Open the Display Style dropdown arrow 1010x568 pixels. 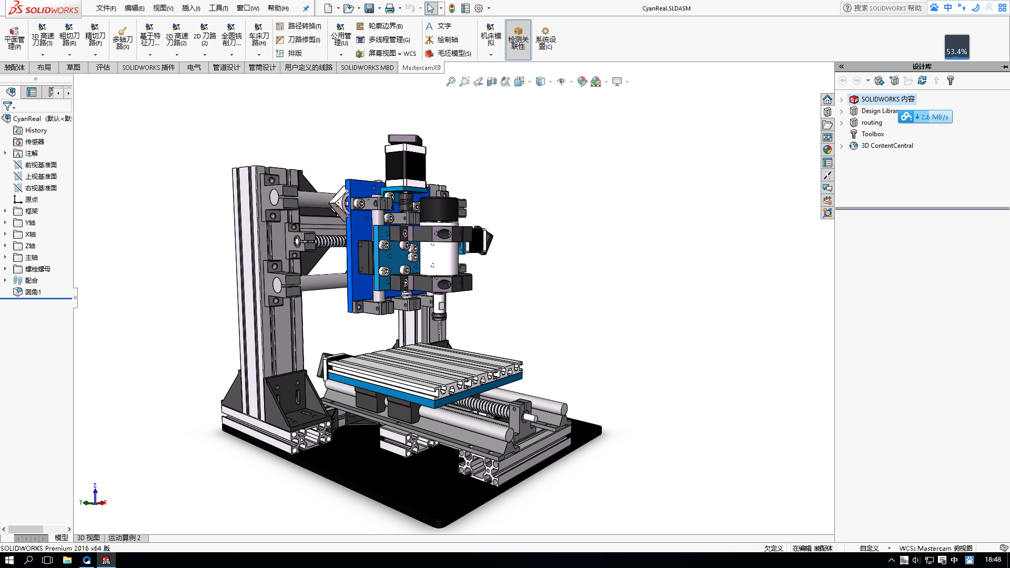(550, 82)
